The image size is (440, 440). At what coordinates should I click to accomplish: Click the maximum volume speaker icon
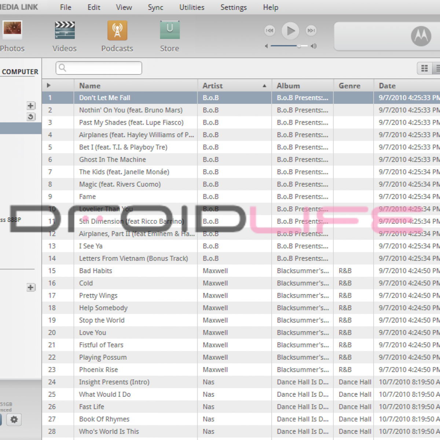click(314, 46)
